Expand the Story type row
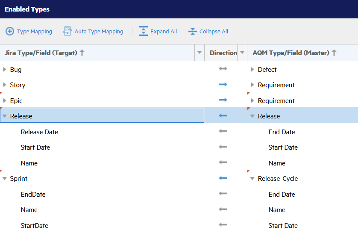358x236 pixels. tap(5, 85)
